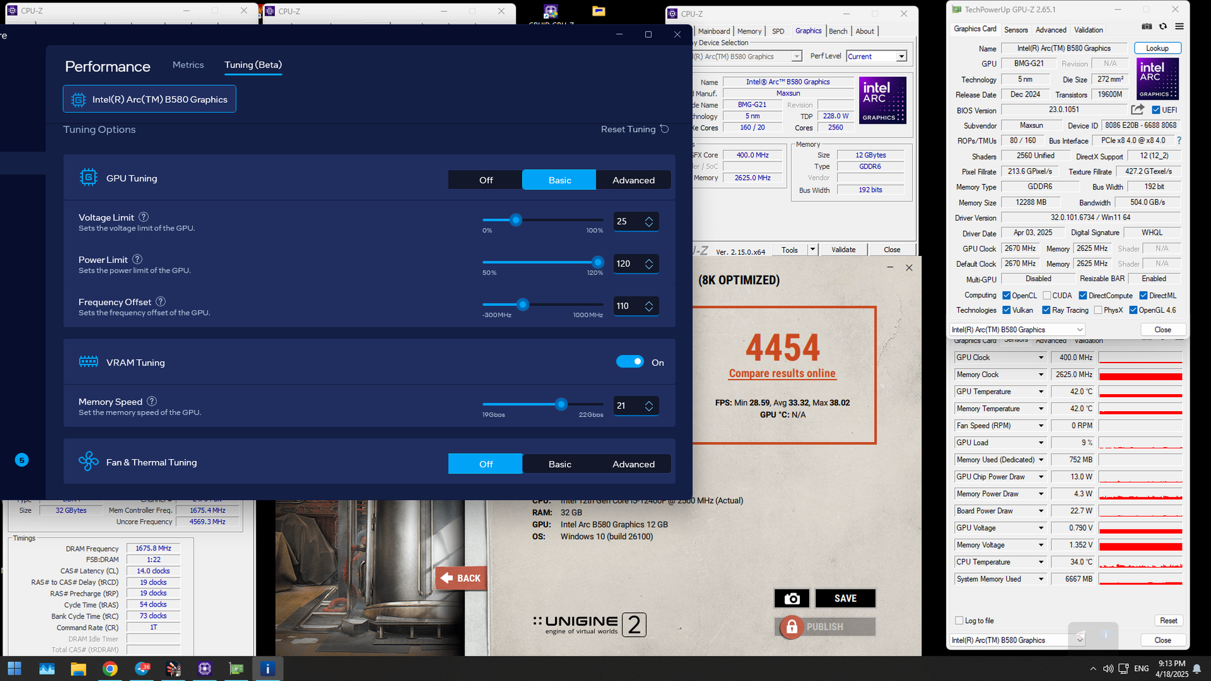The image size is (1211, 681).
Task: Open the Validation tab in GPU-Z
Action: pos(1089,30)
